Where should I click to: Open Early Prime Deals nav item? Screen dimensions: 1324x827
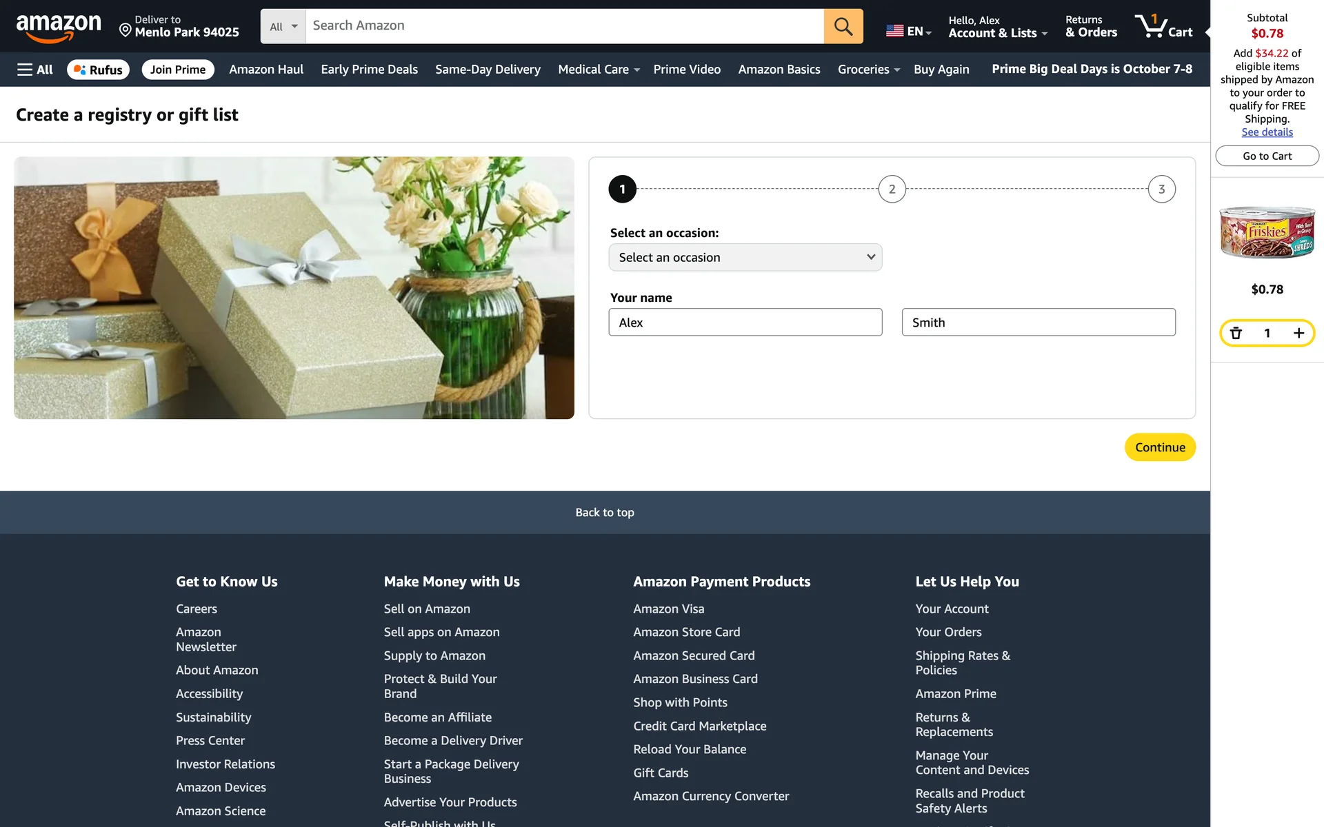tap(369, 70)
